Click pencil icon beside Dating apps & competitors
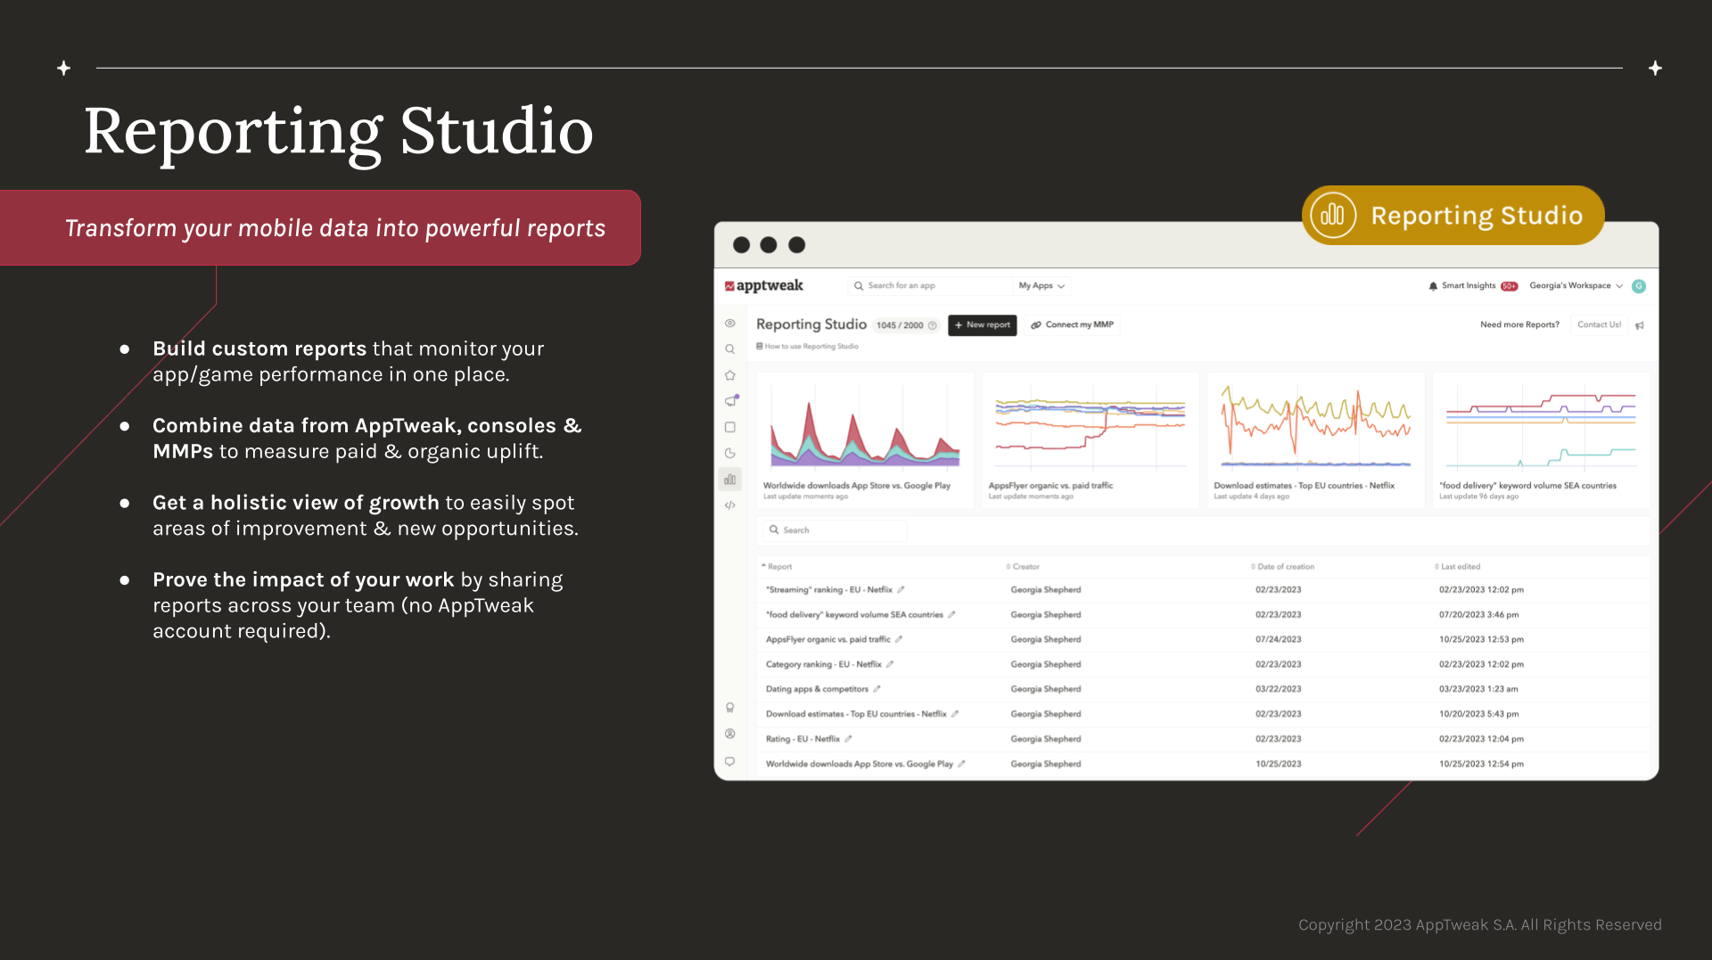1712x960 pixels. (x=877, y=690)
